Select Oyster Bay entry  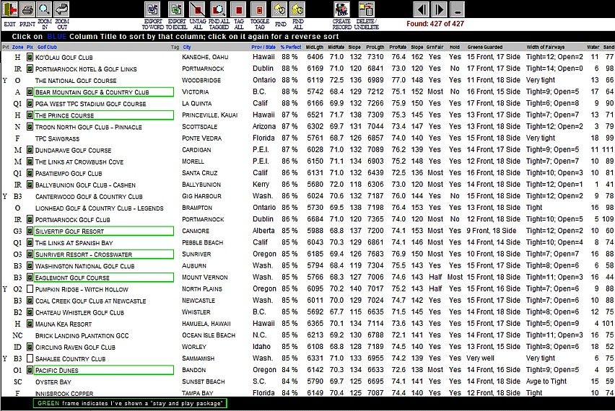pos(53,382)
